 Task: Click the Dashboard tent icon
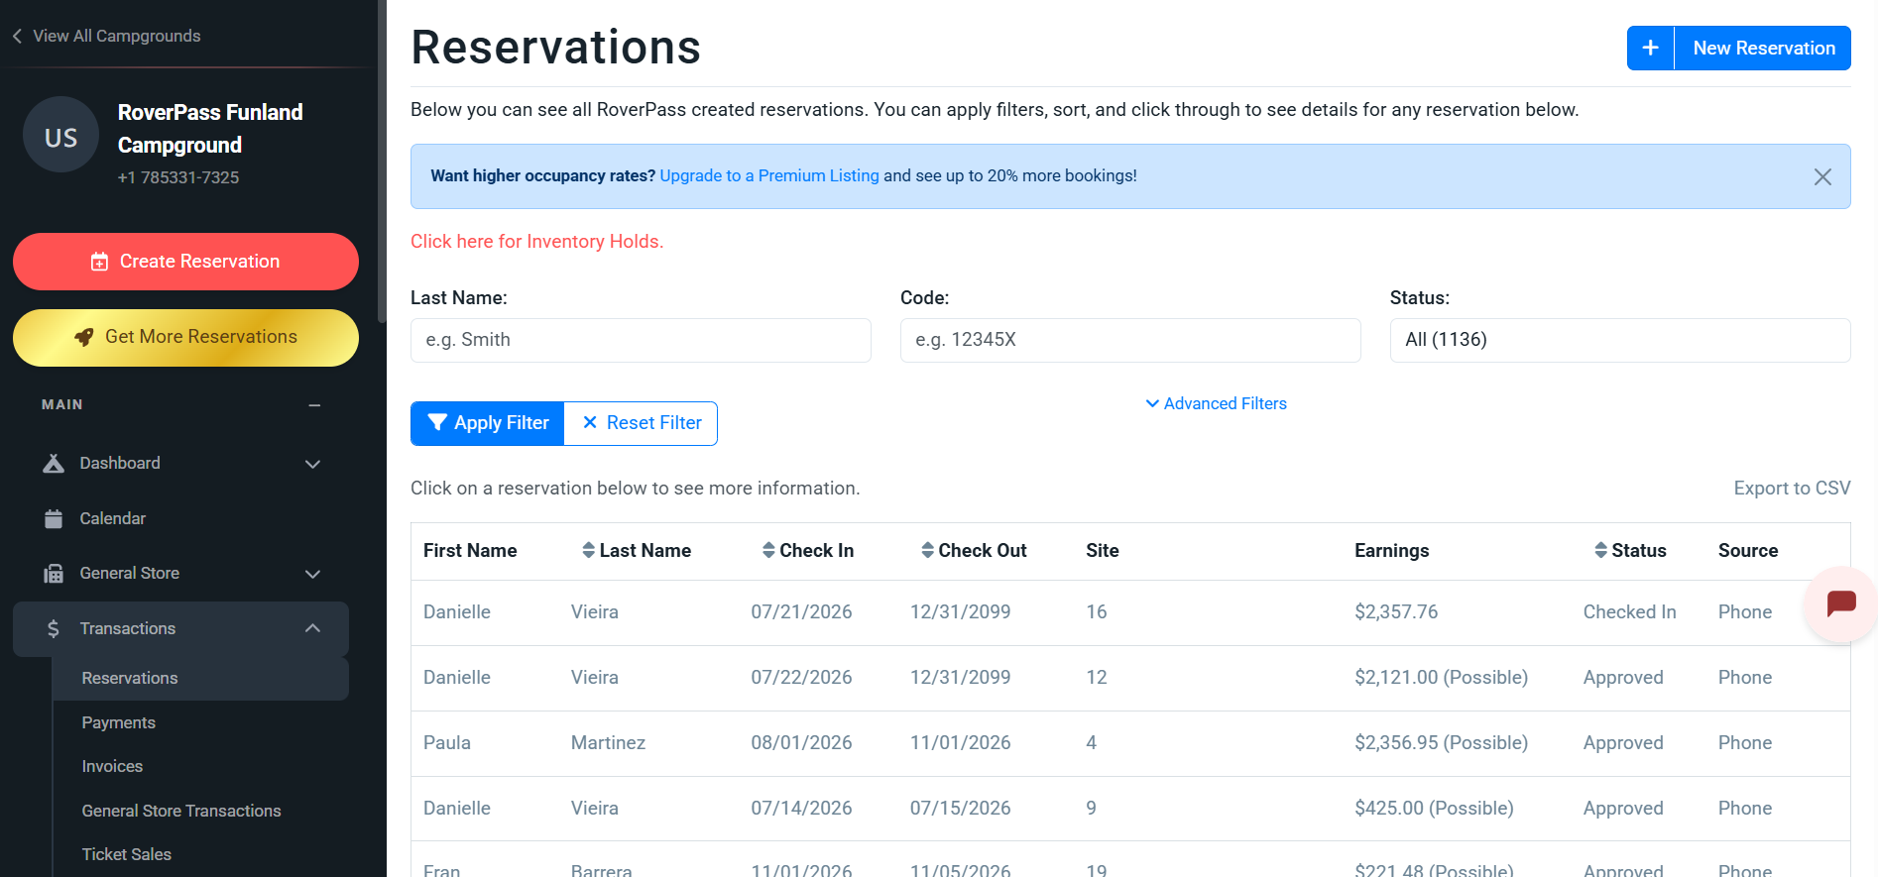coord(54,463)
